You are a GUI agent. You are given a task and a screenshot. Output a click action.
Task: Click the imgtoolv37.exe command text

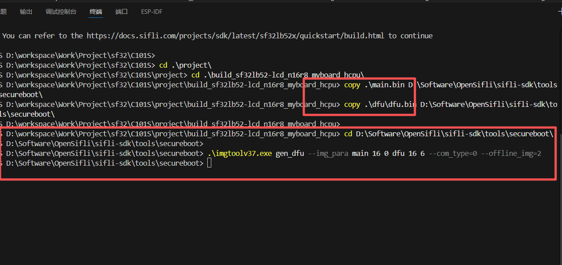coord(239,154)
